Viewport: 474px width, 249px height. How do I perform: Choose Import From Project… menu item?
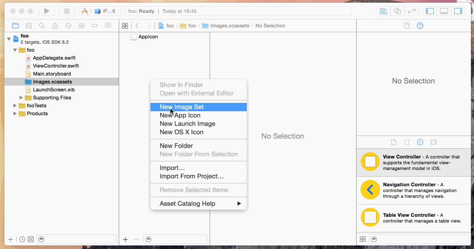tap(199, 177)
